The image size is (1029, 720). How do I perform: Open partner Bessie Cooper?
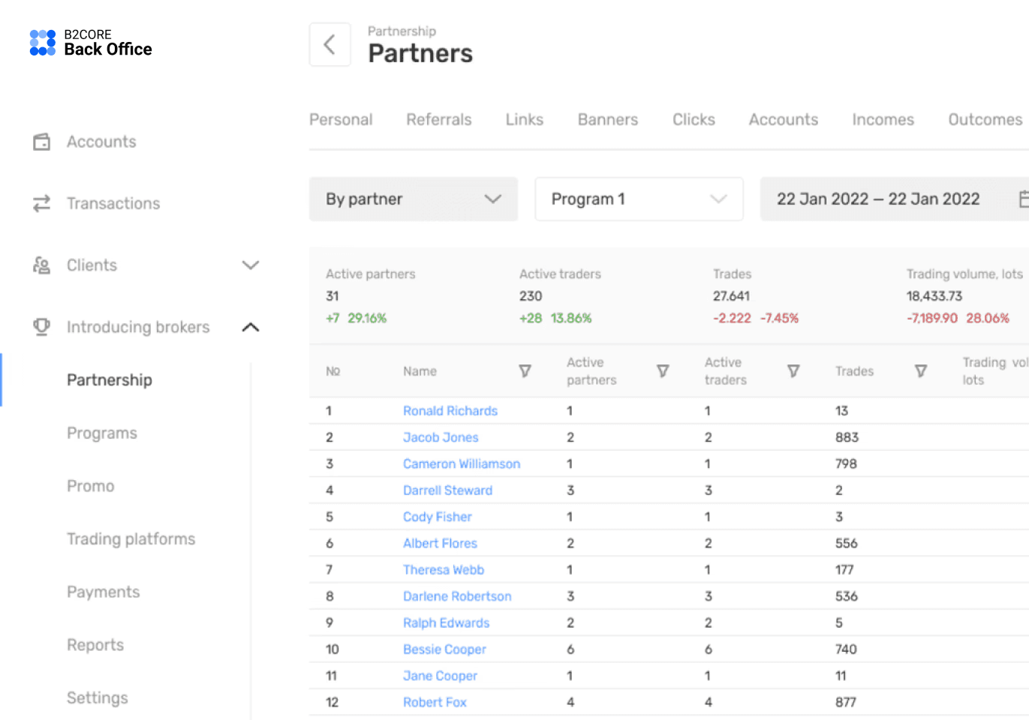click(x=444, y=649)
